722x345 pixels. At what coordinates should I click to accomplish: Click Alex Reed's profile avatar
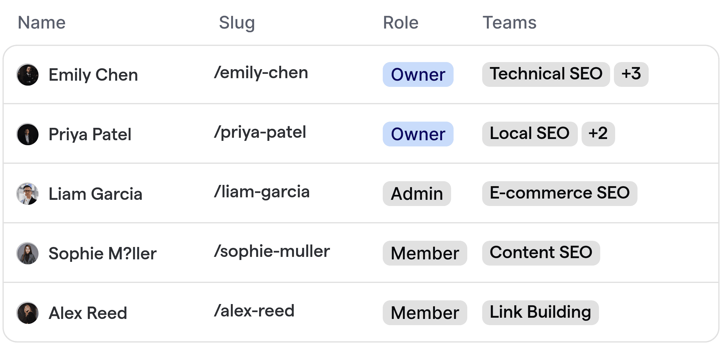[27, 313]
